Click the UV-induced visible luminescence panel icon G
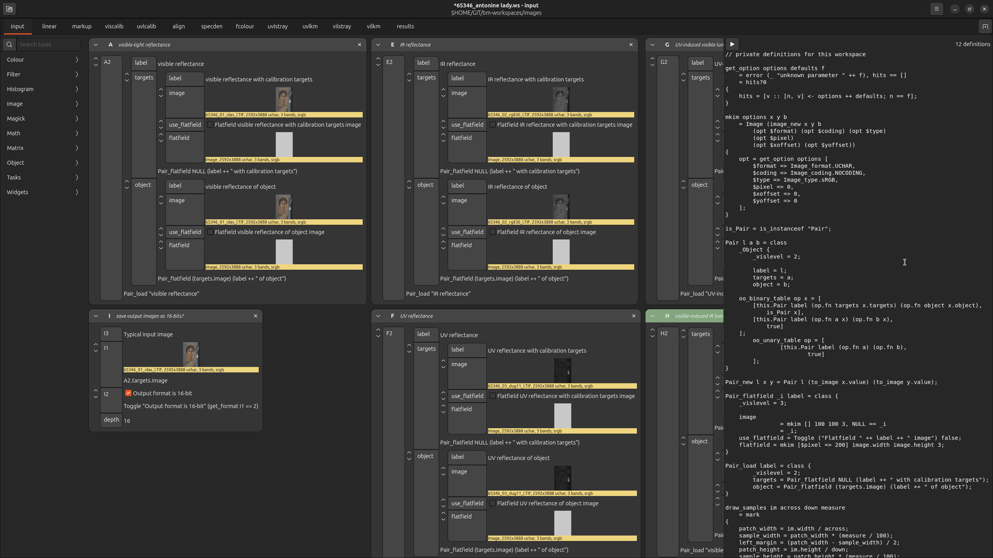 tap(668, 44)
